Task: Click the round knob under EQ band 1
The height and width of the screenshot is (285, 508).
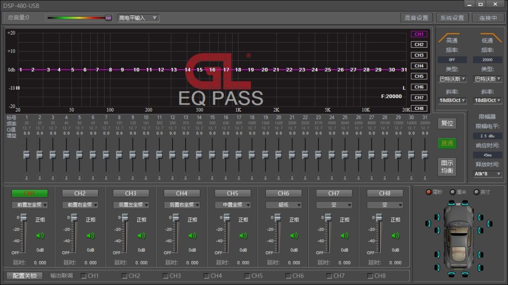Action: click(x=27, y=178)
